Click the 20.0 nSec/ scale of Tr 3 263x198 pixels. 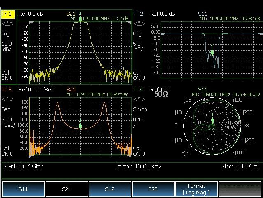pyautogui.click(x=8, y=122)
